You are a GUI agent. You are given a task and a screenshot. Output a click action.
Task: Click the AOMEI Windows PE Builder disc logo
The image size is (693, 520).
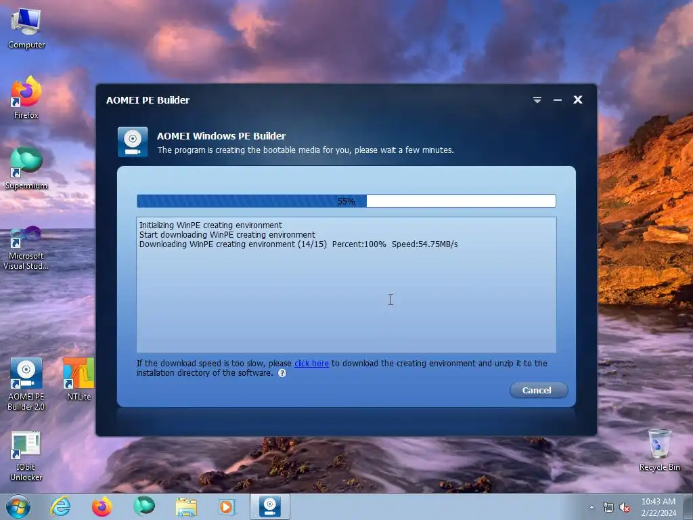tap(133, 142)
